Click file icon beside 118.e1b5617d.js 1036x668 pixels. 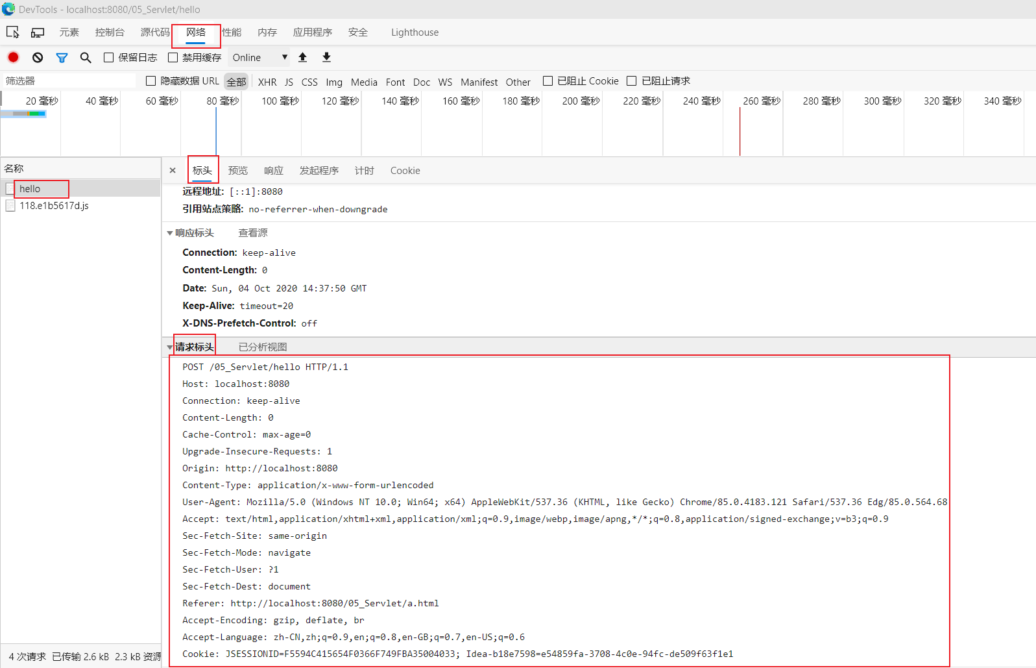click(10, 205)
